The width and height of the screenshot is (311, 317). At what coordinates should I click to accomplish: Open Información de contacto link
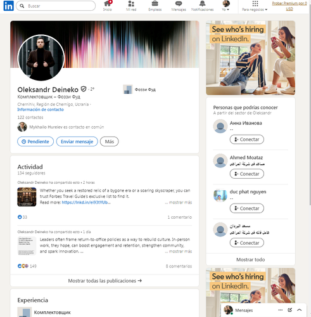pos(41,110)
